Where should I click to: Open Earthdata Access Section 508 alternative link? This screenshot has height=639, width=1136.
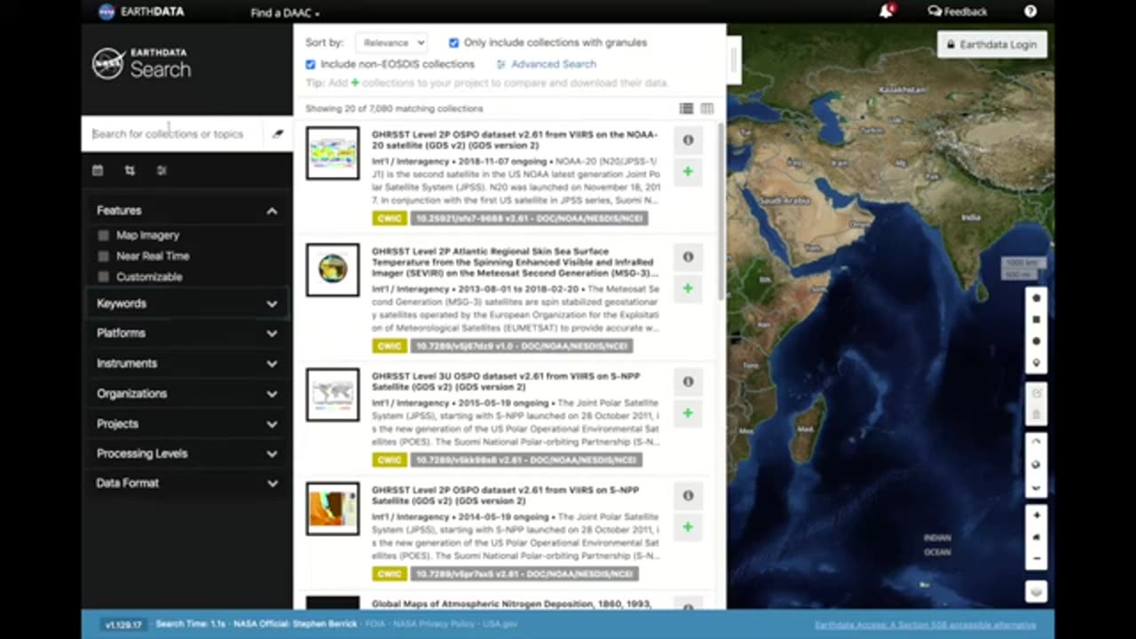[925, 625]
